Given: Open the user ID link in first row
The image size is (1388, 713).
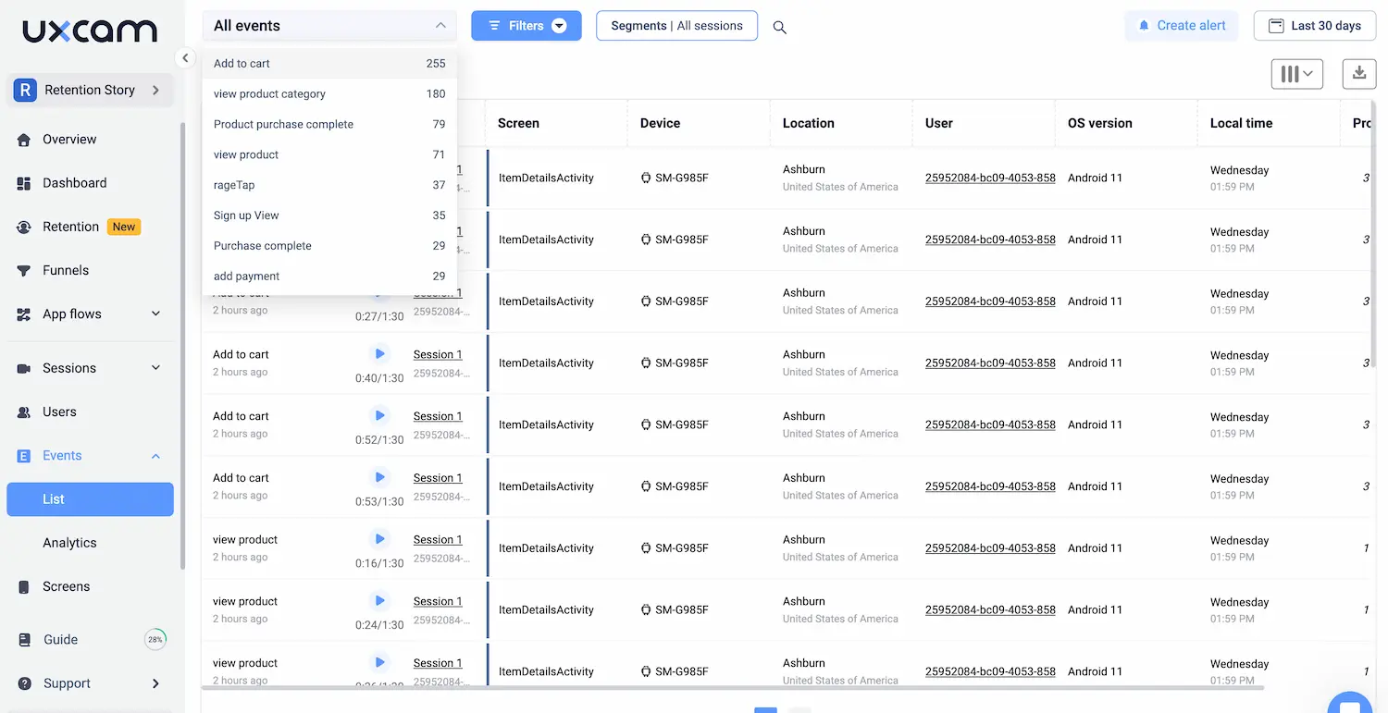Looking at the screenshot, I should 990,178.
